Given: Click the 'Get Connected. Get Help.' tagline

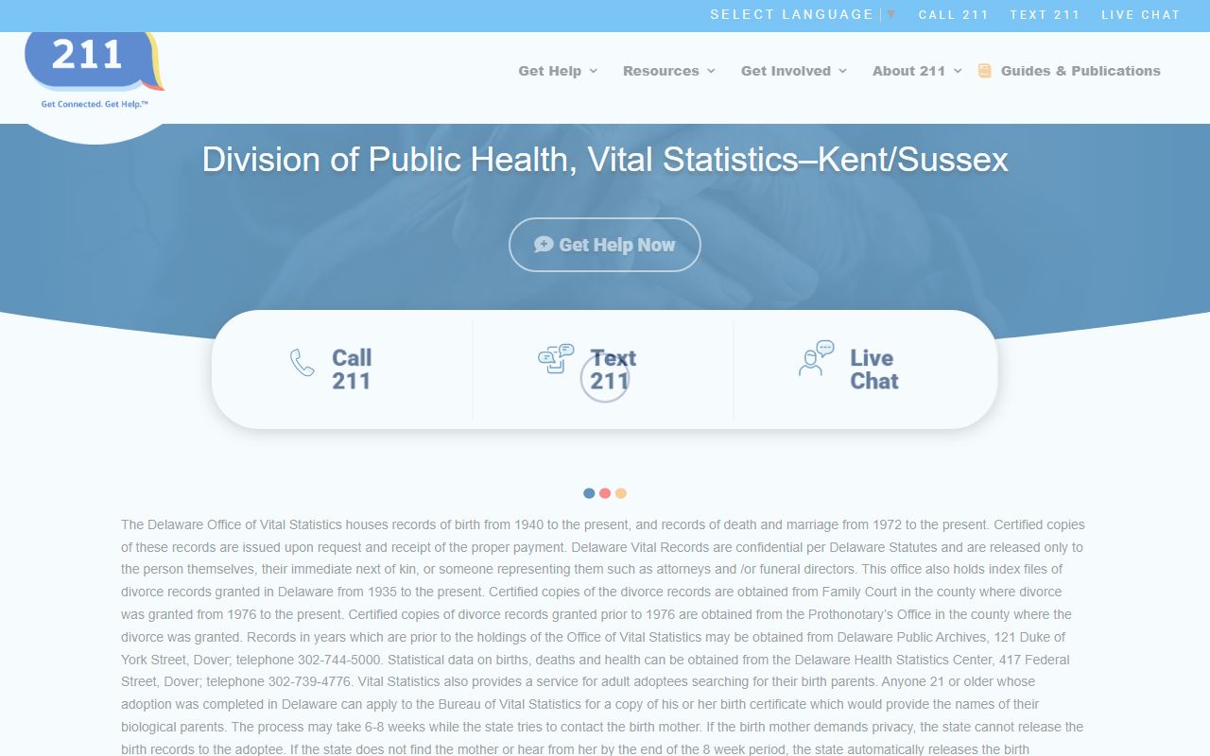Looking at the screenshot, I should point(95,104).
